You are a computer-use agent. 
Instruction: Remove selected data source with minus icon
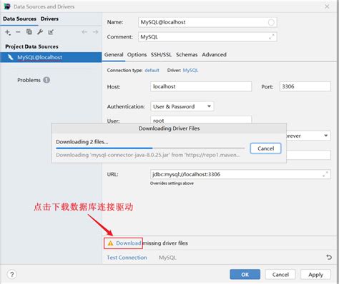(18, 32)
